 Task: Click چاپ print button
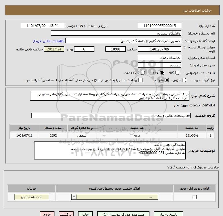pos(85,214)
